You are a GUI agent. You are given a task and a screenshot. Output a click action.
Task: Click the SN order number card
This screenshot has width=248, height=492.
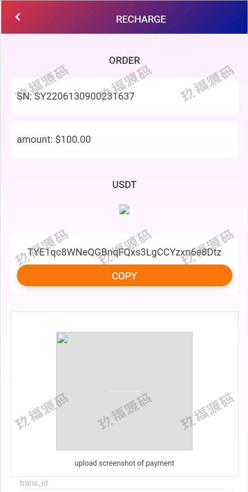[x=124, y=96]
